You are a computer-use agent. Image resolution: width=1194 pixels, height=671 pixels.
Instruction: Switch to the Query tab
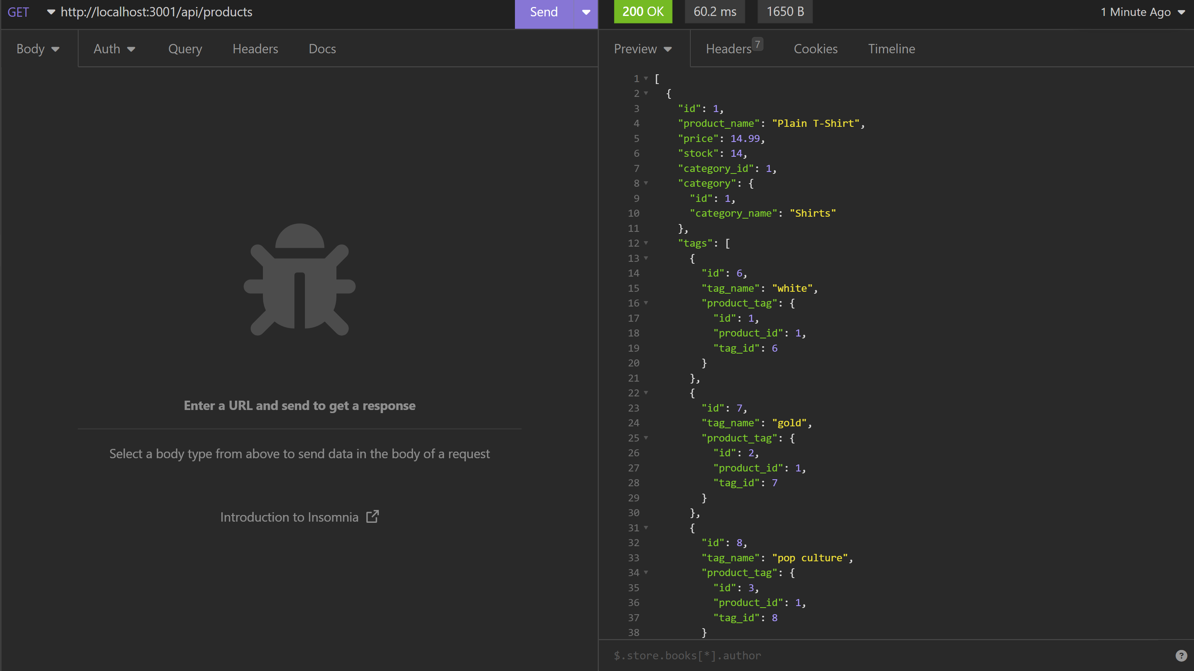[184, 49]
